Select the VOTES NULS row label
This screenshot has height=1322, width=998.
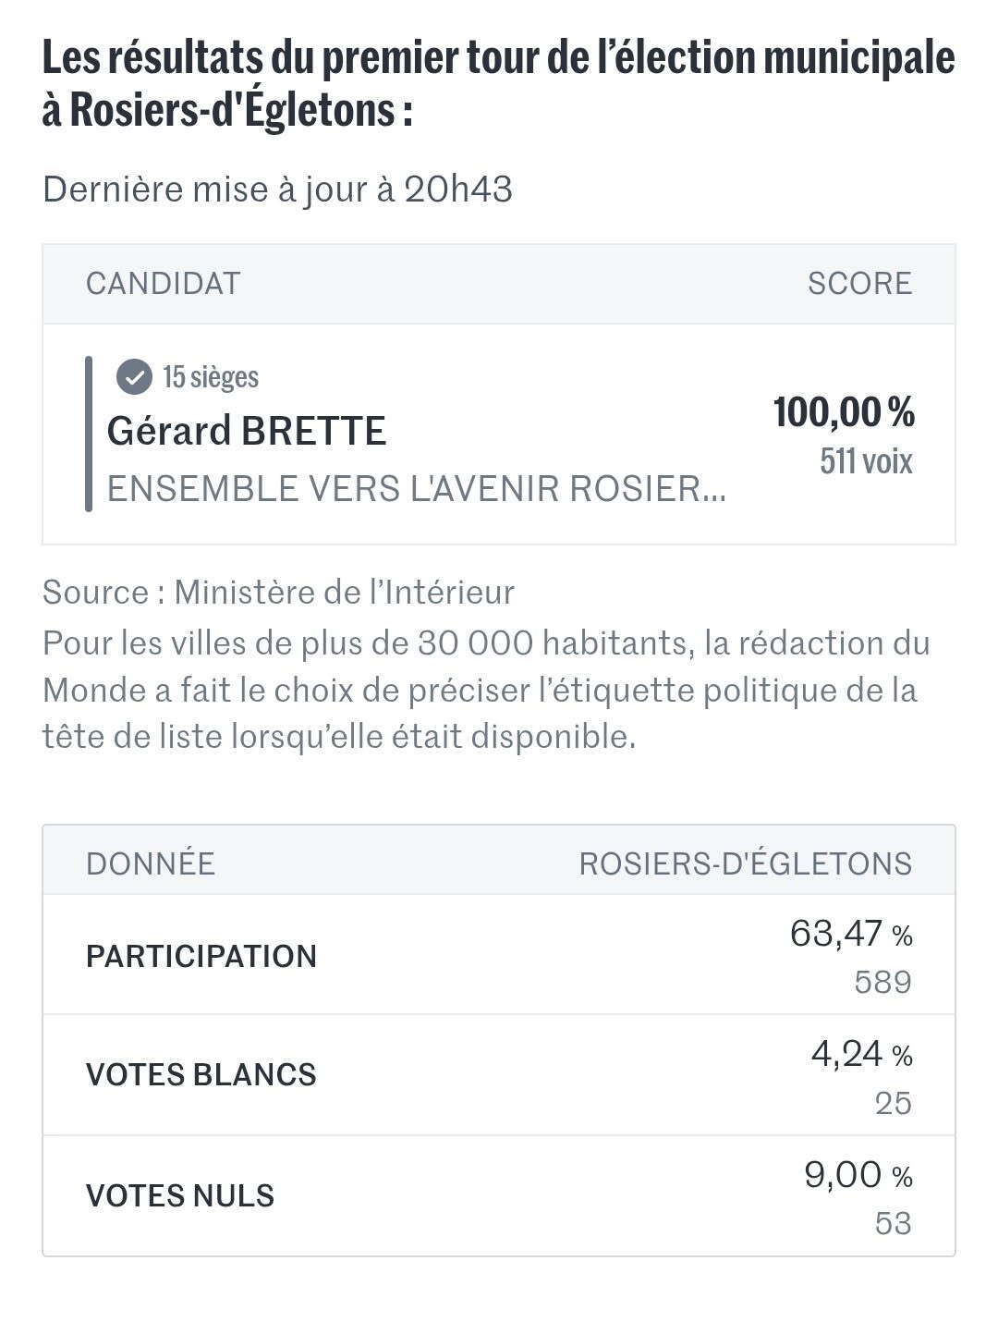pyautogui.click(x=180, y=1195)
